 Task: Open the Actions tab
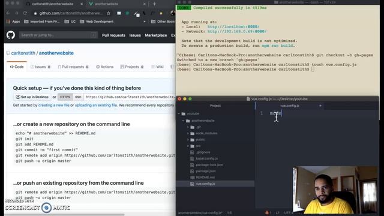click(105, 67)
